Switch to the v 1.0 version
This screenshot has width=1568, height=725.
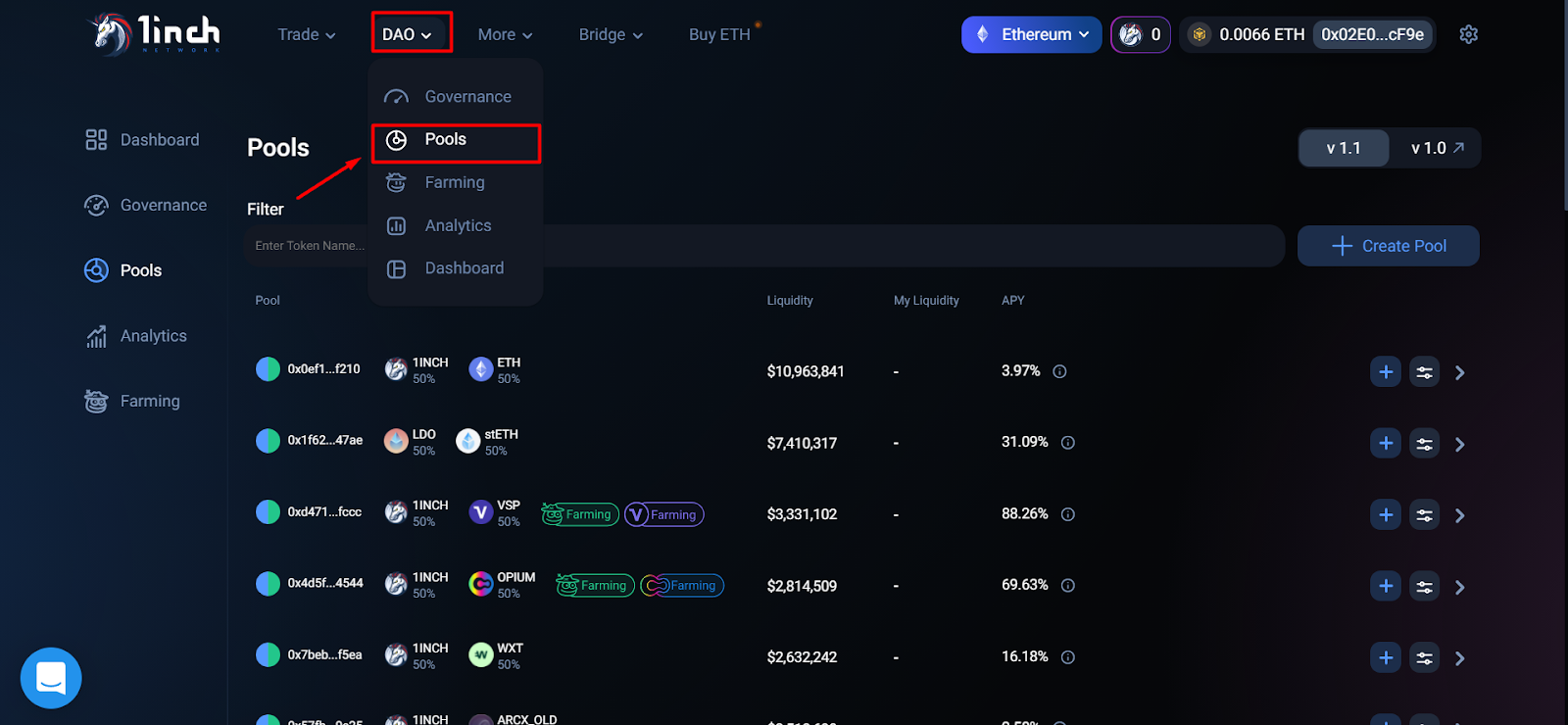click(1437, 148)
